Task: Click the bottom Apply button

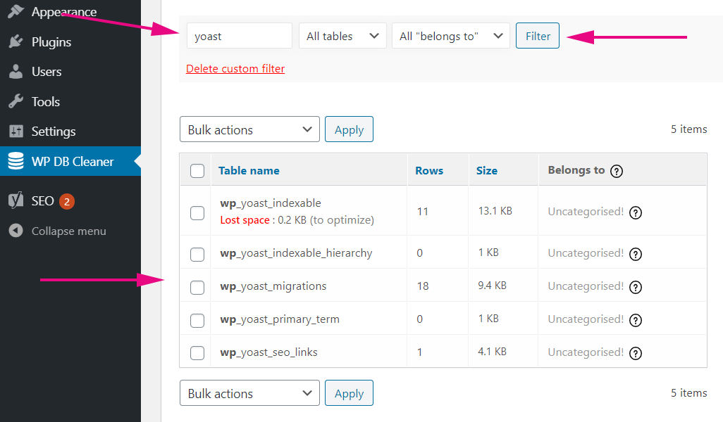Action: 349,393
